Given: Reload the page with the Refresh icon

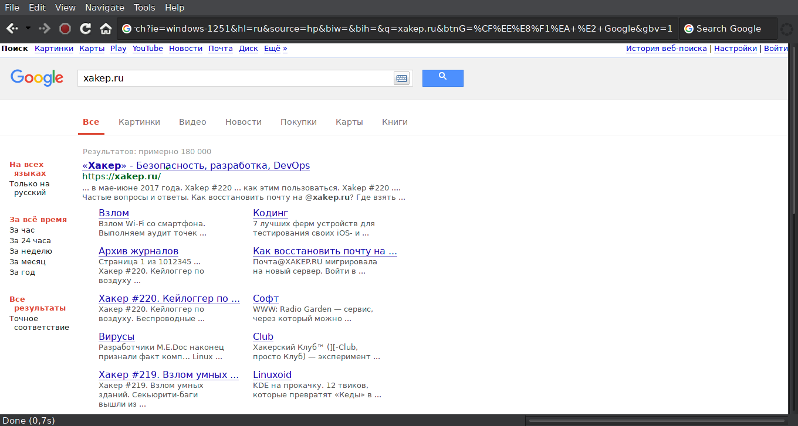Looking at the screenshot, I should 86,29.
